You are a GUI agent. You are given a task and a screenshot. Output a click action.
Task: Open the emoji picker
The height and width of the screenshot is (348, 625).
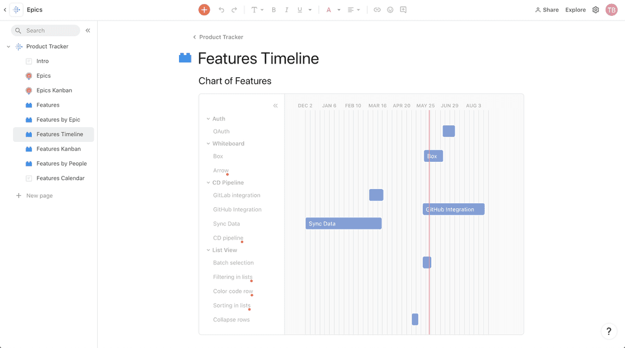[x=390, y=10]
